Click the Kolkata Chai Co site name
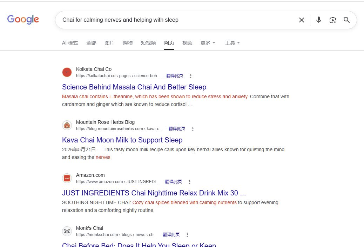The height and width of the screenshot is (247, 364). click(94, 69)
